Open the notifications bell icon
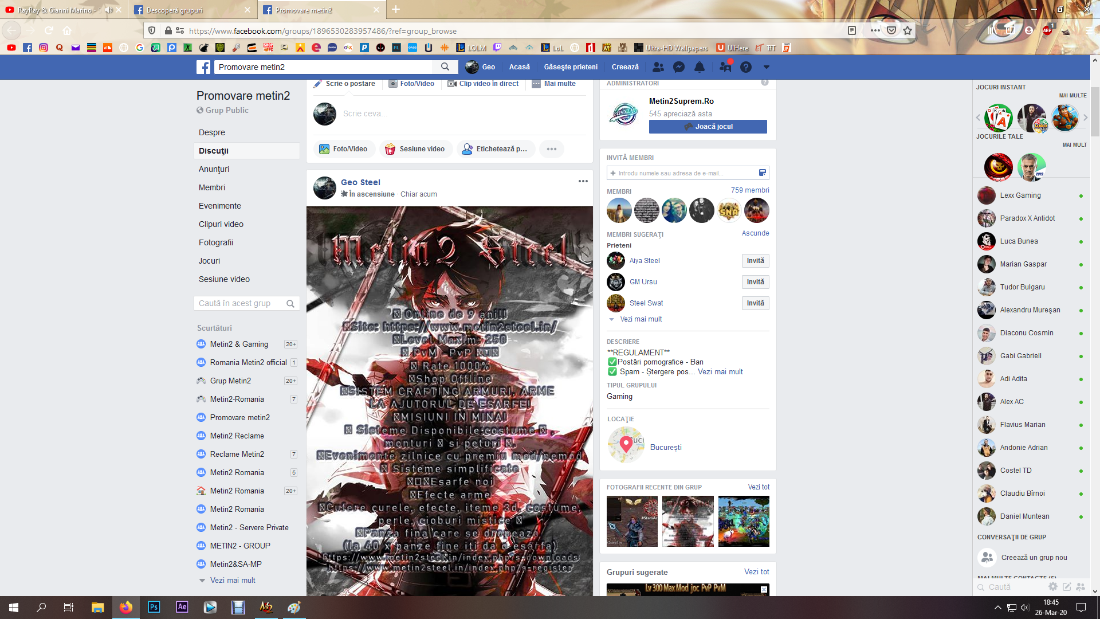 [700, 67]
